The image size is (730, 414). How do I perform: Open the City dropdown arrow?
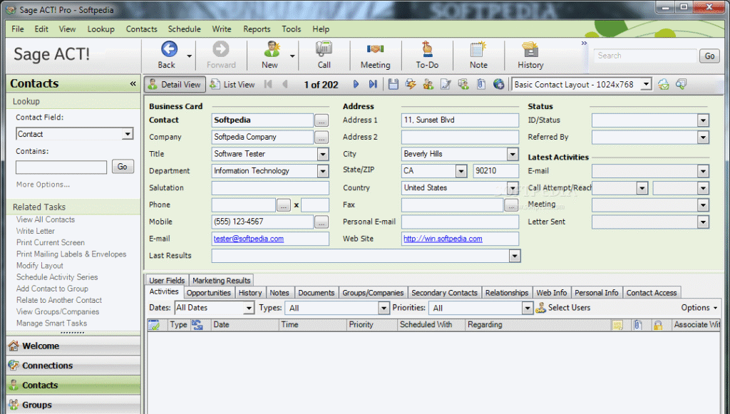pyautogui.click(x=512, y=154)
